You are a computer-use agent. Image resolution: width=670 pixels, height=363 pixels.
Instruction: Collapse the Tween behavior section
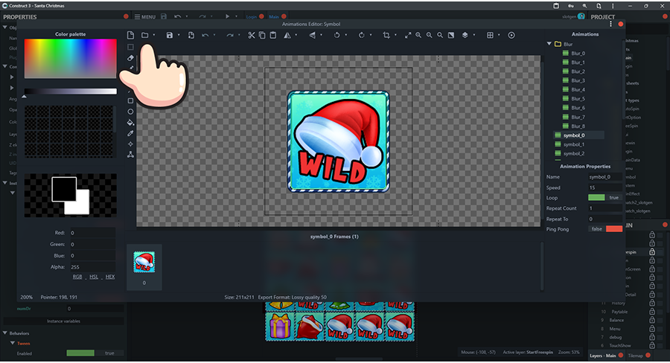tap(13, 343)
